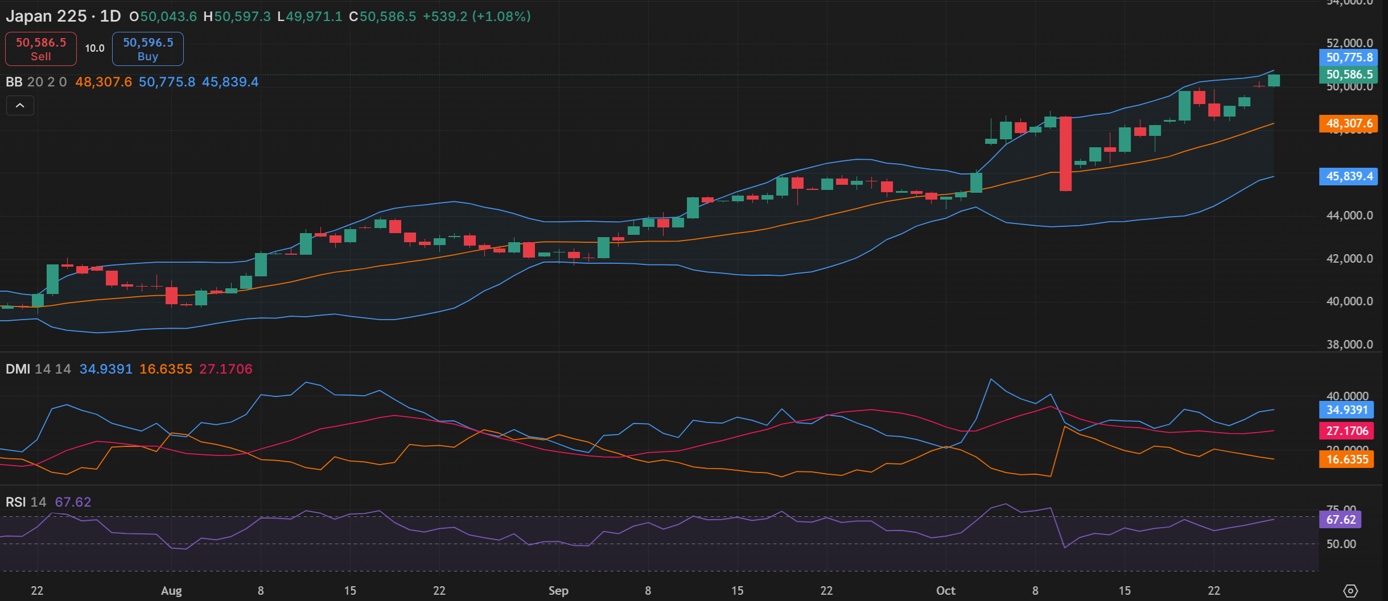This screenshot has width=1388, height=601.
Task: Click the purple 67.62 RSI axis label
Action: click(x=1340, y=520)
